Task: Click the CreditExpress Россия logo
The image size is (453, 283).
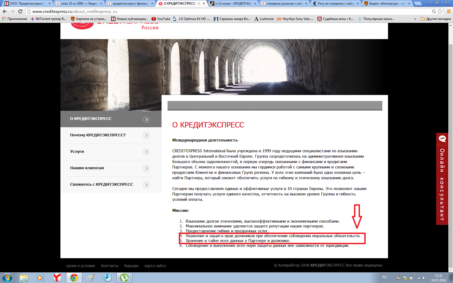Action: click(115, 26)
